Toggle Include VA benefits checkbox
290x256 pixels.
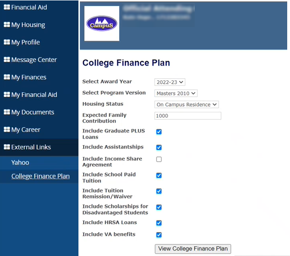tap(159, 234)
